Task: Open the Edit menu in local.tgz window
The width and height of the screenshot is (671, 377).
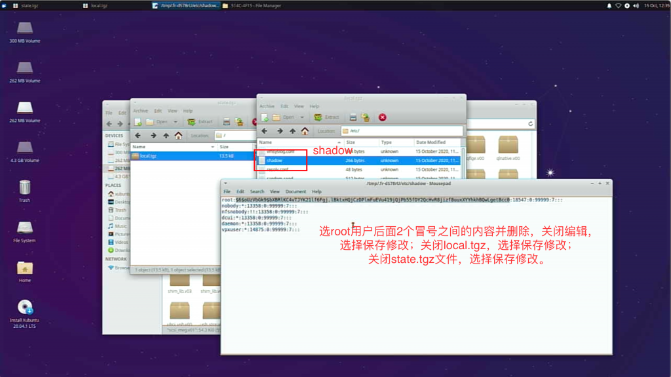Action: [x=284, y=106]
